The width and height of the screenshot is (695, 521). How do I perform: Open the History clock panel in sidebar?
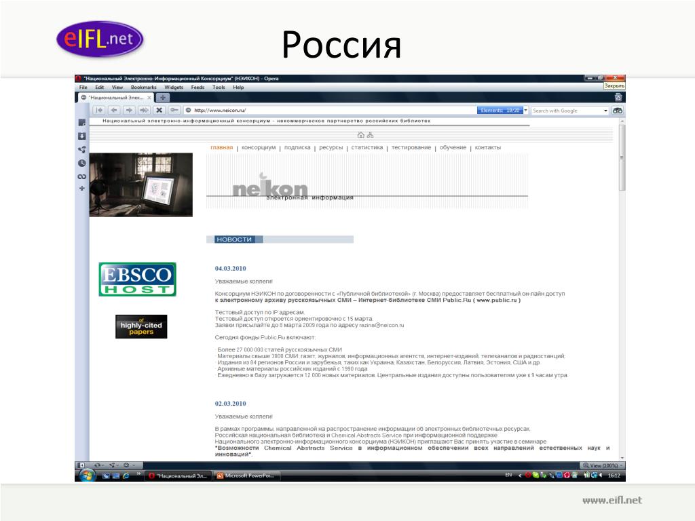point(82,163)
